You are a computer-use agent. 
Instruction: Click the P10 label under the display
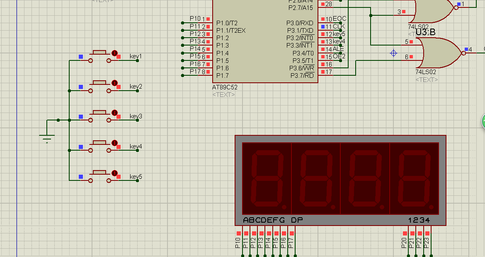coord(238,243)
